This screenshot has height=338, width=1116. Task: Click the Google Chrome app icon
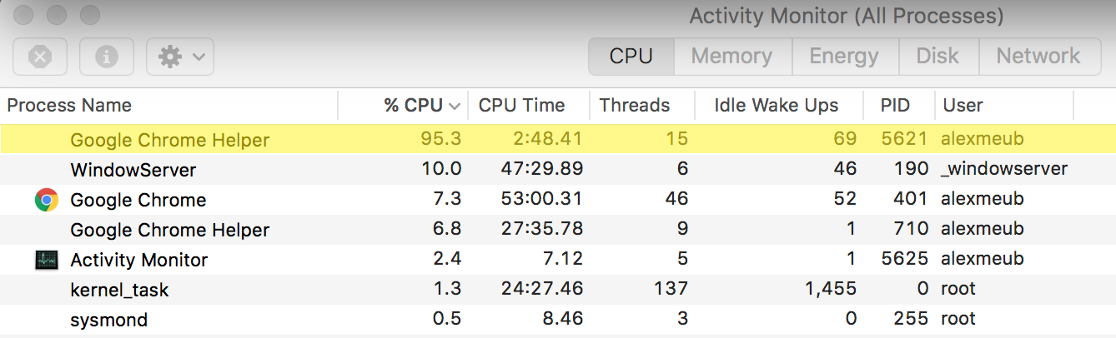tap(47, 200)
